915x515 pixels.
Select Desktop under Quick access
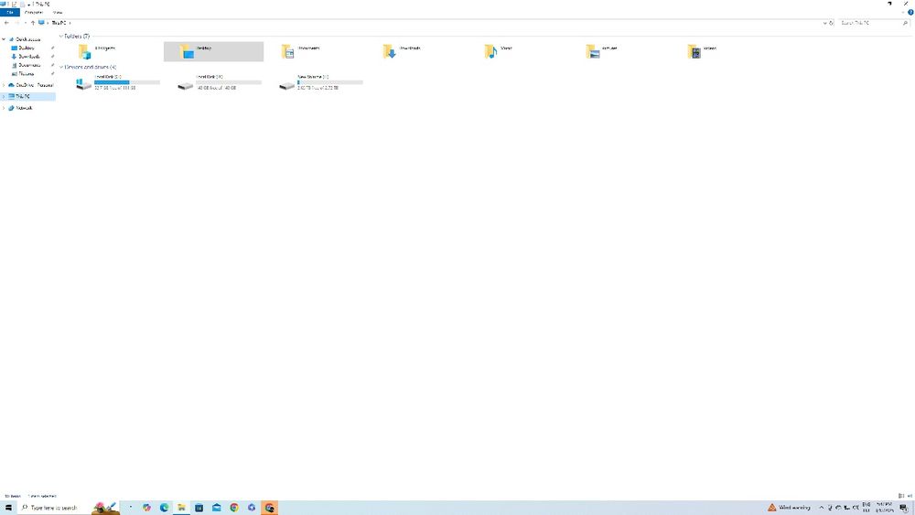pos(27,48)
